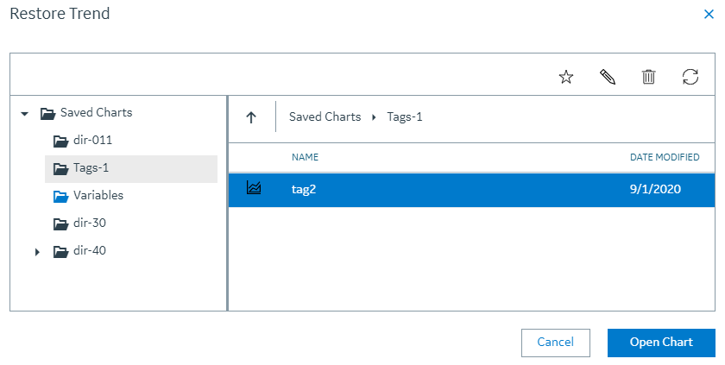Click the Open Chart button
This screenshot has width=725, height=365.
pyautogui.click(x=661, y=343)
